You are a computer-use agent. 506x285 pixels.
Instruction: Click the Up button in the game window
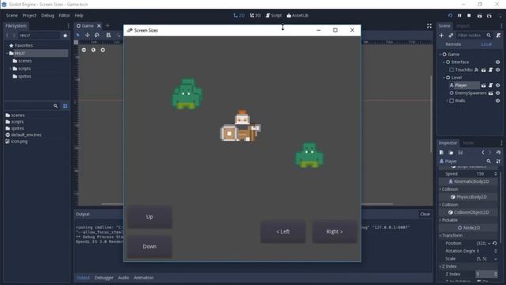point(149,217)
